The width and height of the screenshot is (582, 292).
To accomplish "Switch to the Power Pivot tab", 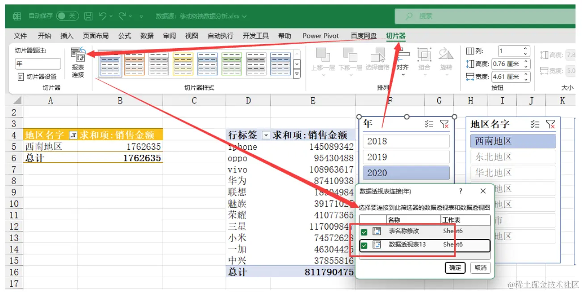I will (x=321, y=36).
